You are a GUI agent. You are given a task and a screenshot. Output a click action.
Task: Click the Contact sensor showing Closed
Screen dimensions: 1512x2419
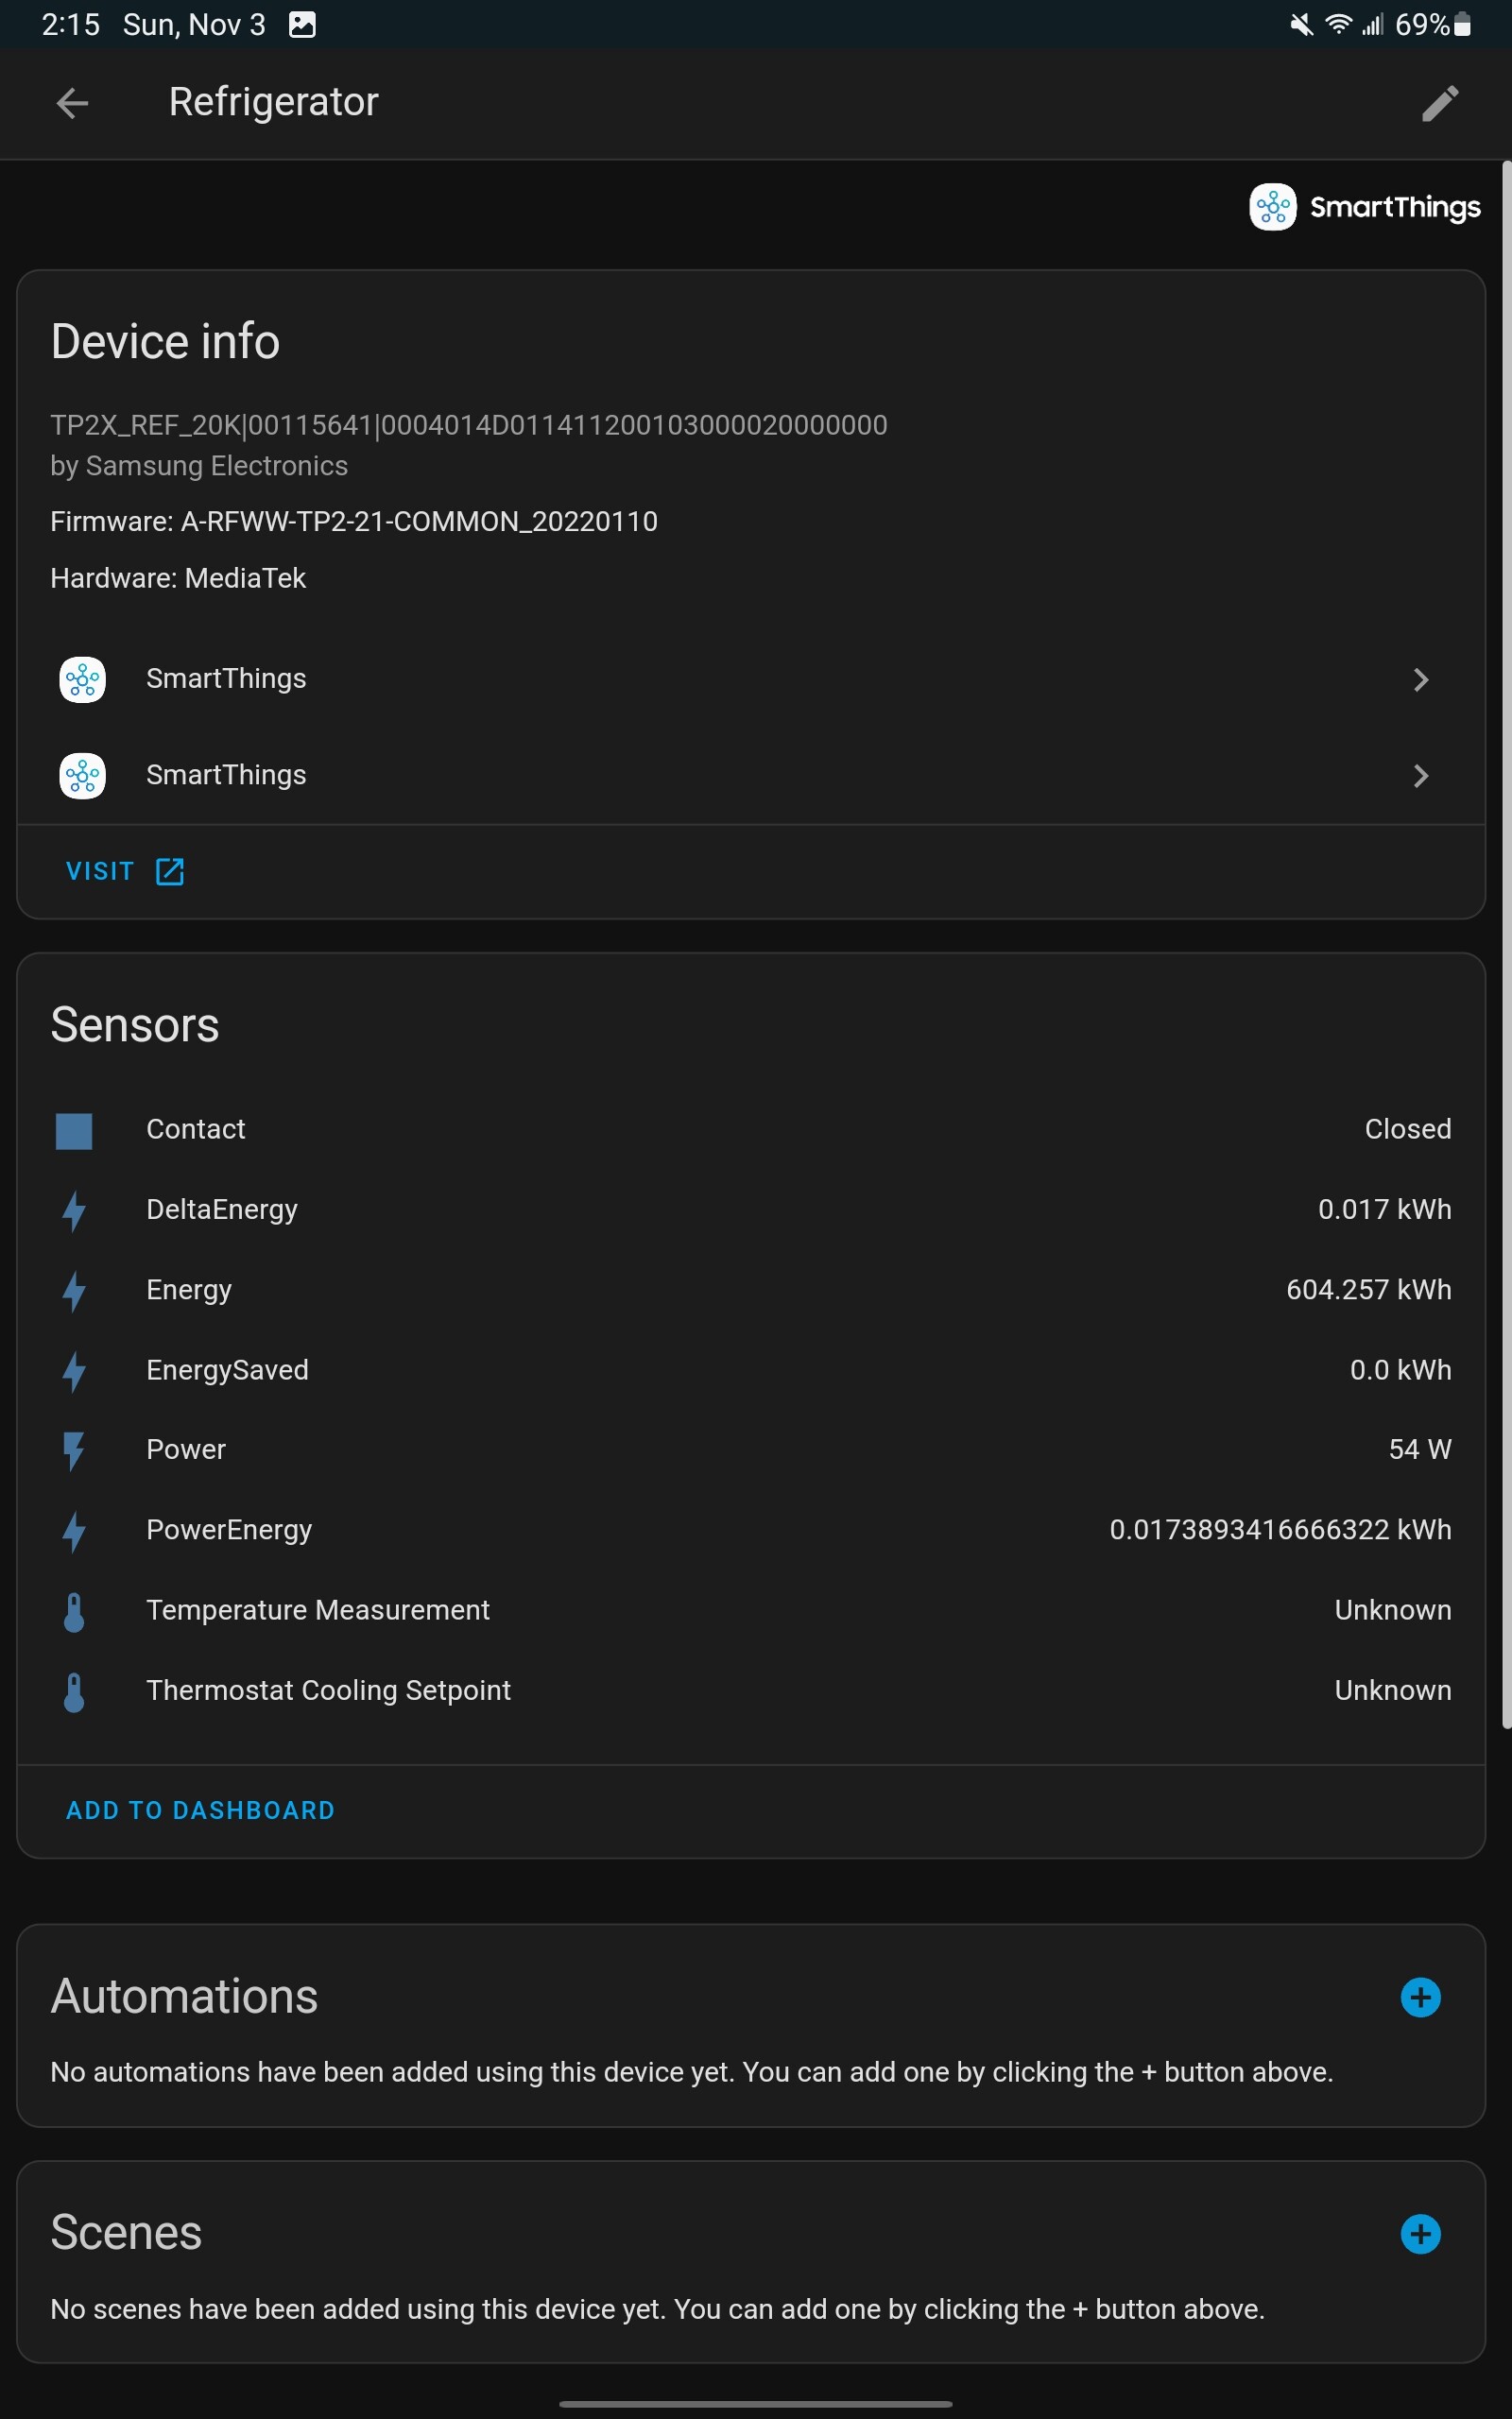1407,1129
